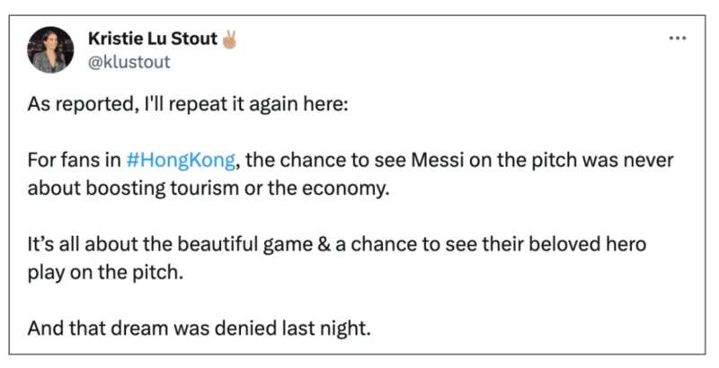Click the ampersand symbol in the tweet text
Image resolution: width=719 pixels, height=368 pixels.
(325, 244)
